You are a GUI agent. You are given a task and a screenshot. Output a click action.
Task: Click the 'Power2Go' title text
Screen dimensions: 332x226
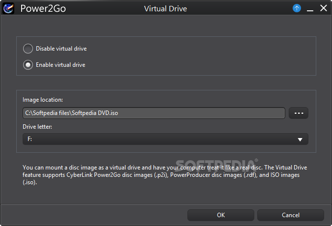click(x=43, y=9)
